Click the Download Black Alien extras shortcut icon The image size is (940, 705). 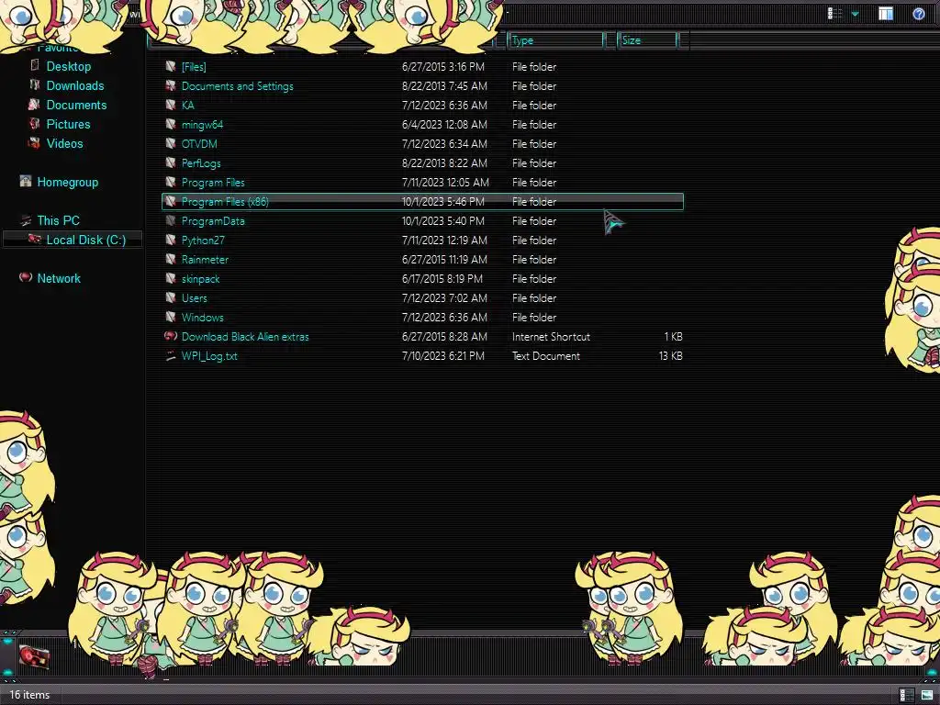(171, 336)
